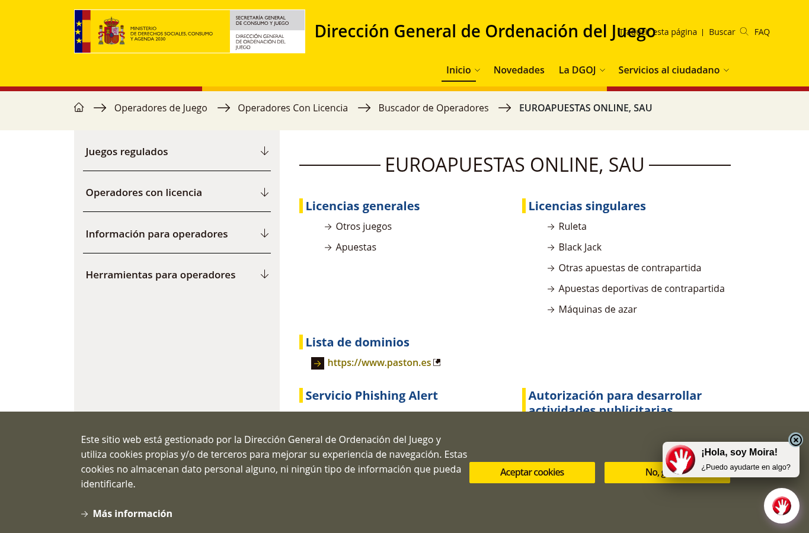Click the search magnifier icon

(x=744, y=31)
